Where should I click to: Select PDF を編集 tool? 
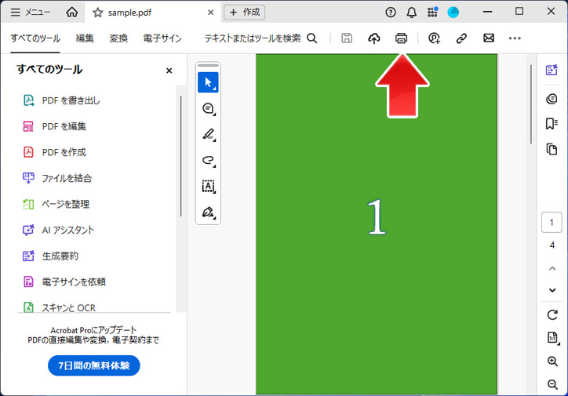54,126
